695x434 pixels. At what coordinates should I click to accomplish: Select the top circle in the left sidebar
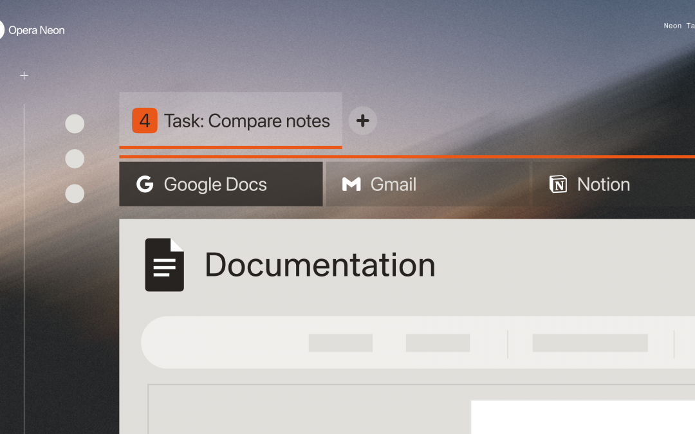click(75, 124)
